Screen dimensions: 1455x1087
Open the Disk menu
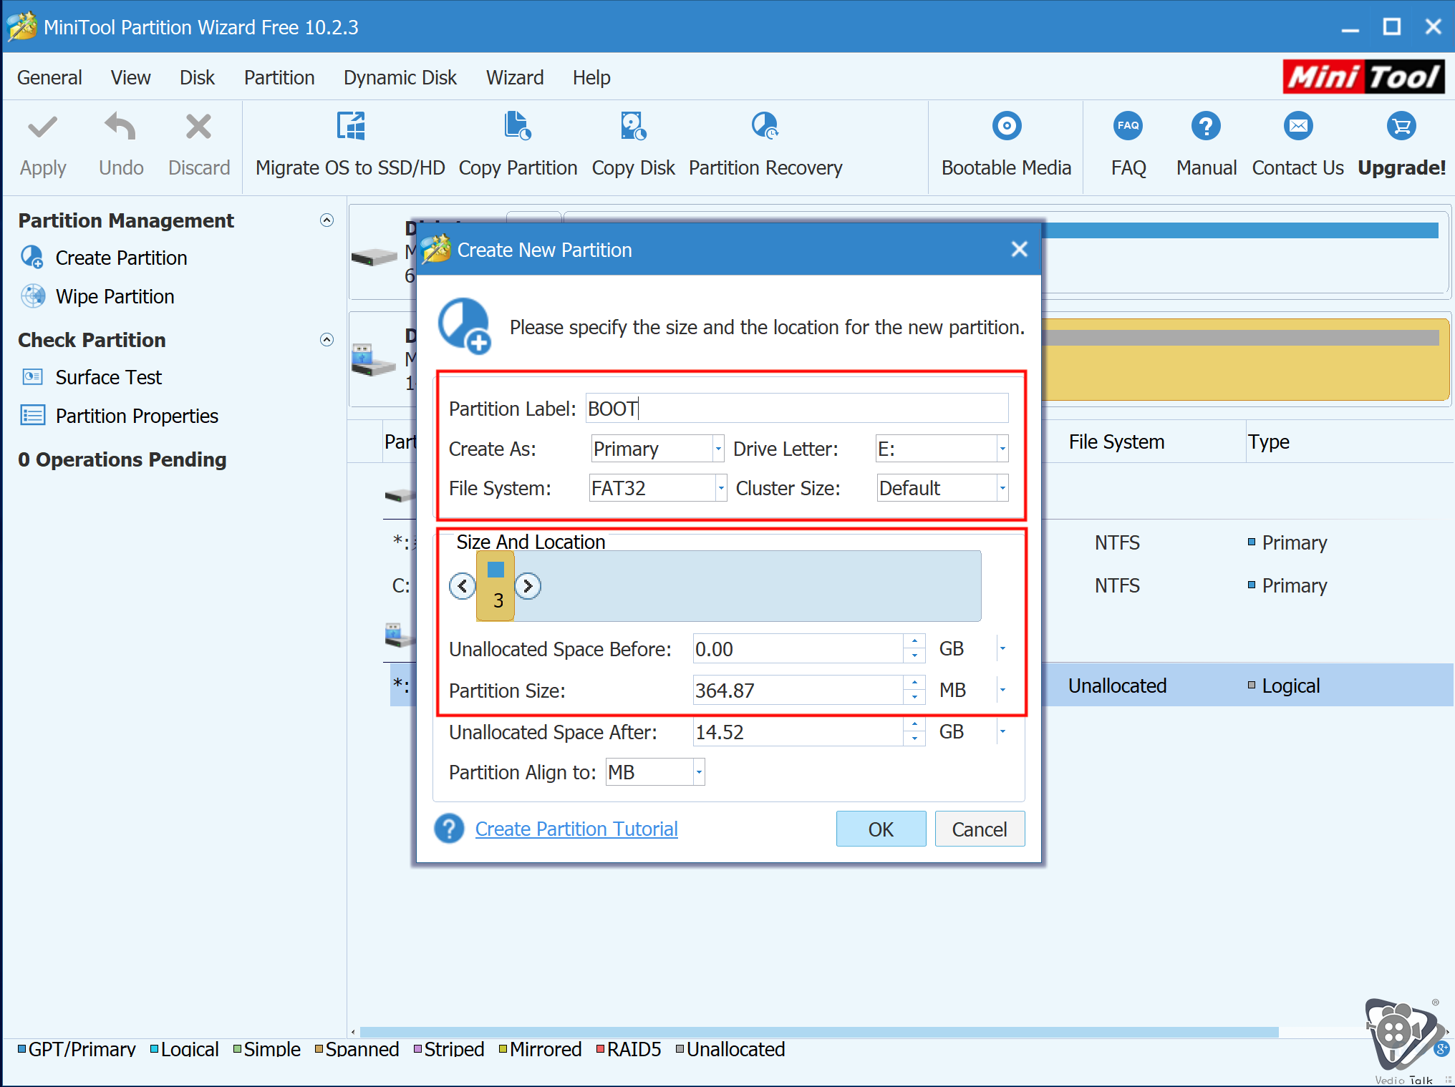click(x=197, y=77)
